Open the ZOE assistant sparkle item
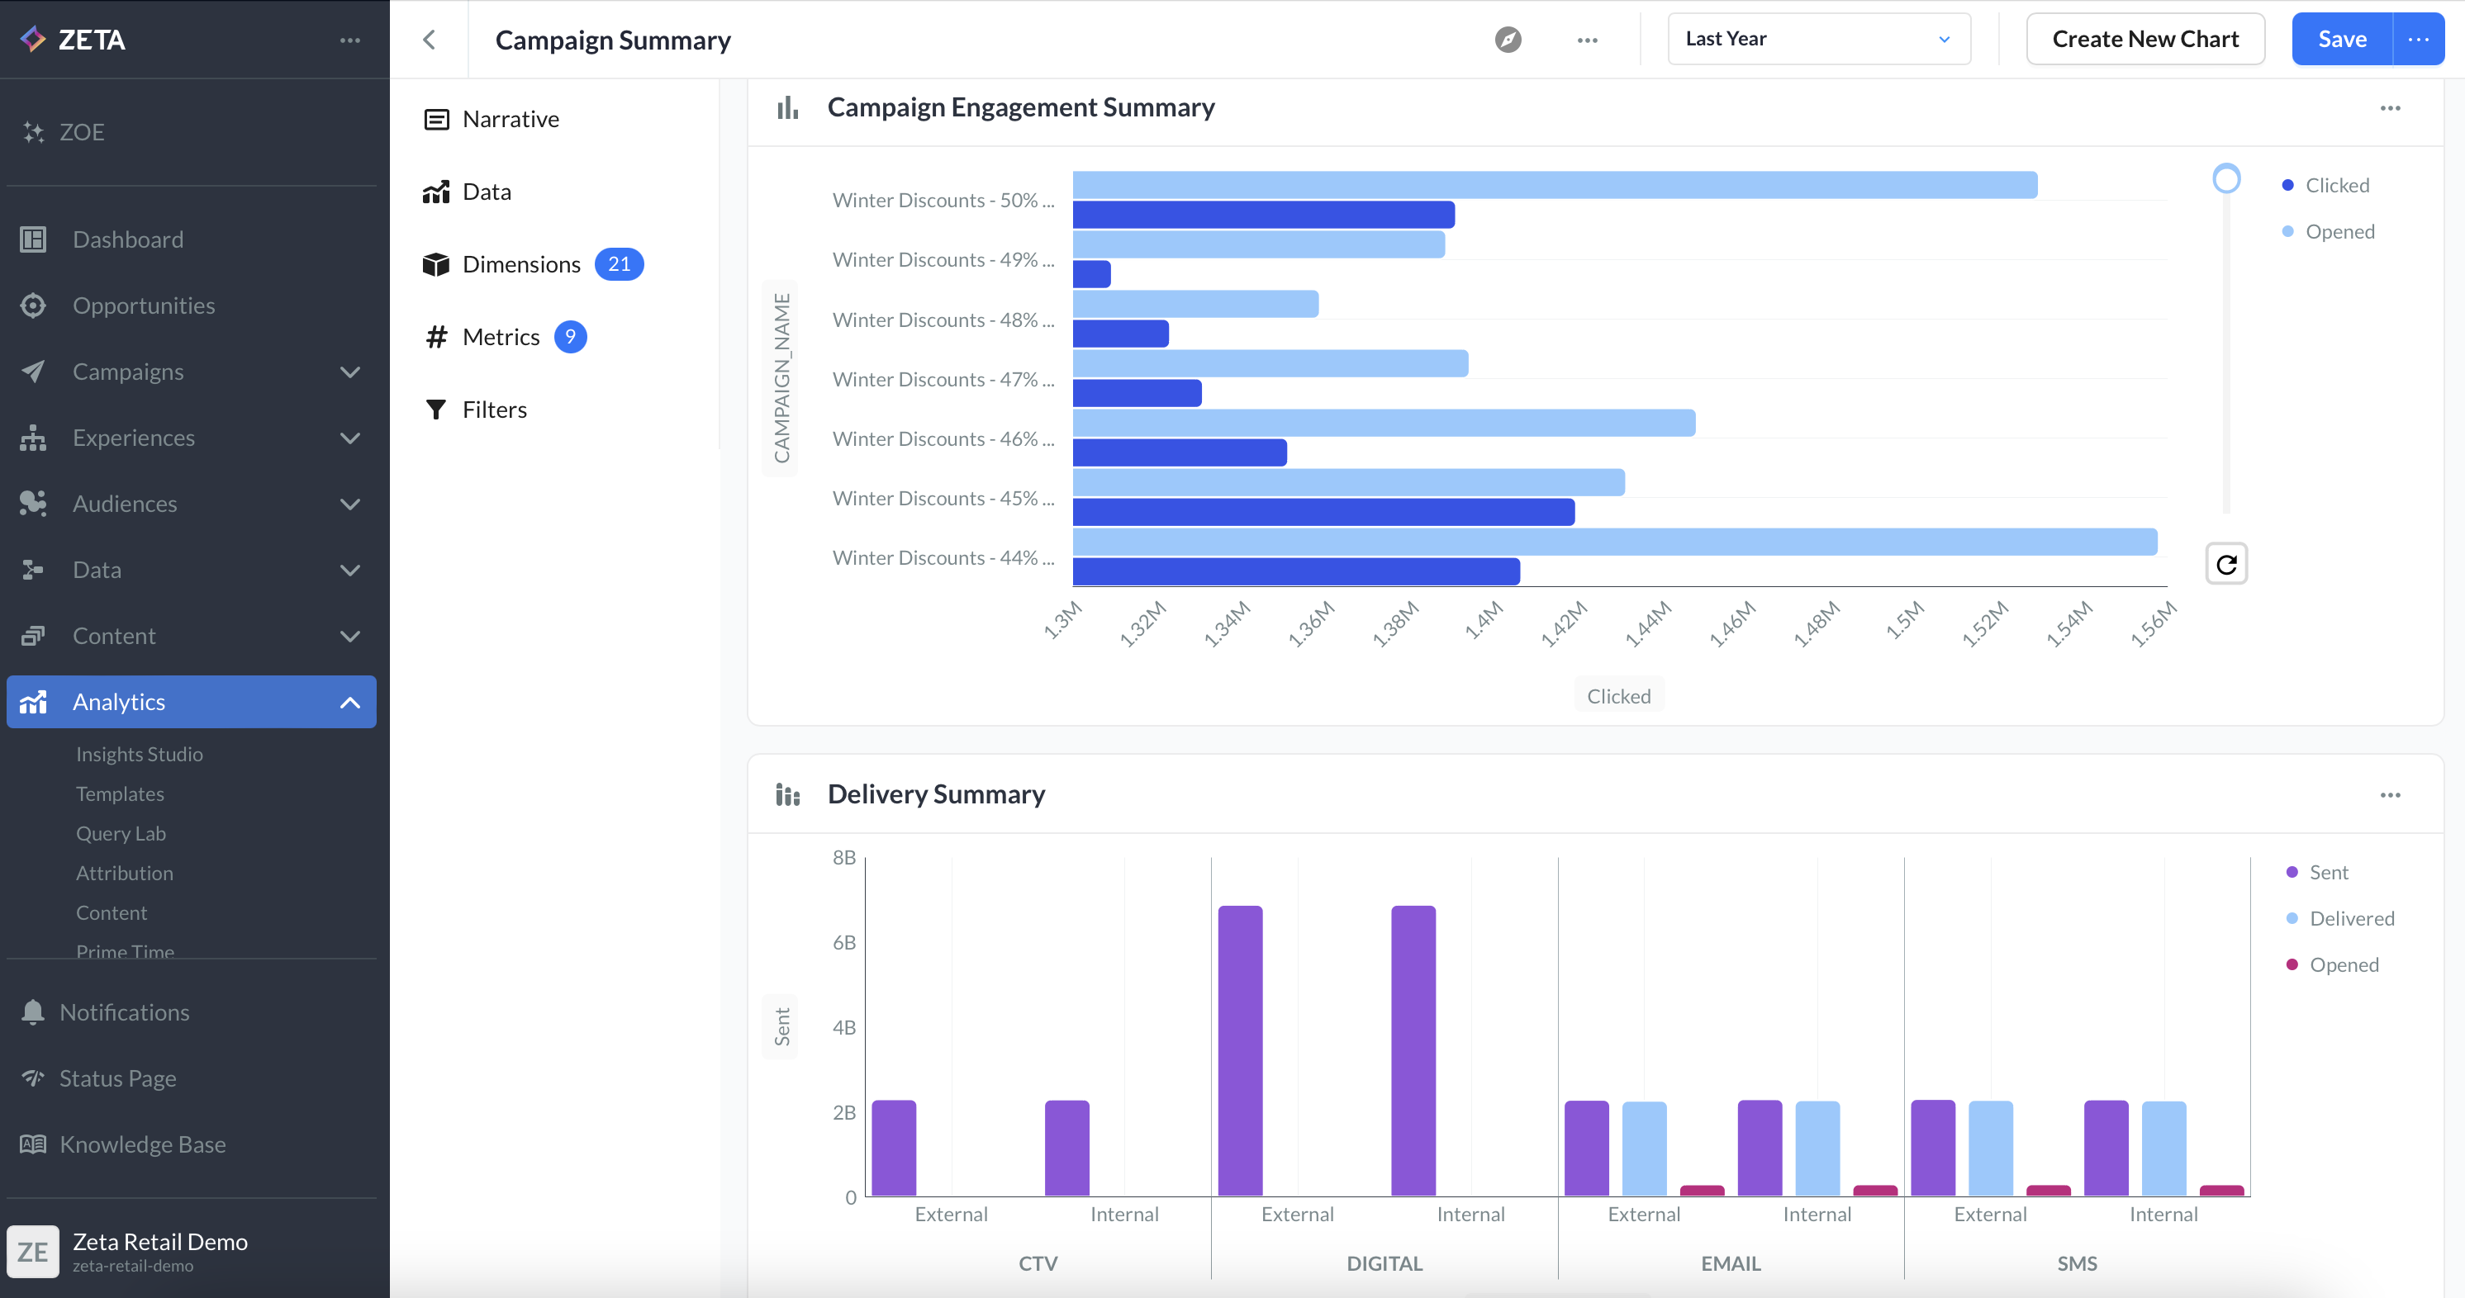Screen dimensions: 2465x1298 81,132
